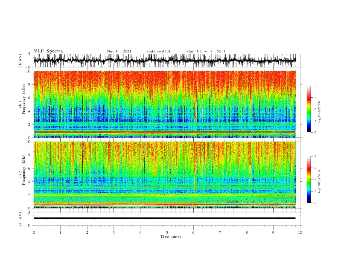Click the "6" kHz tick on ch.1 axis
Viewport: 338px width, 261px height.
pyautogui.click(x=30, y=98)
